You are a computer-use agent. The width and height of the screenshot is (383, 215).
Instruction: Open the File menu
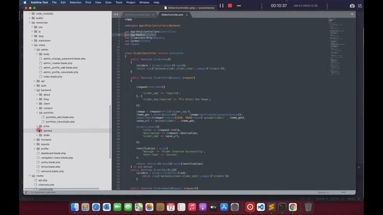tap(54, 2)
